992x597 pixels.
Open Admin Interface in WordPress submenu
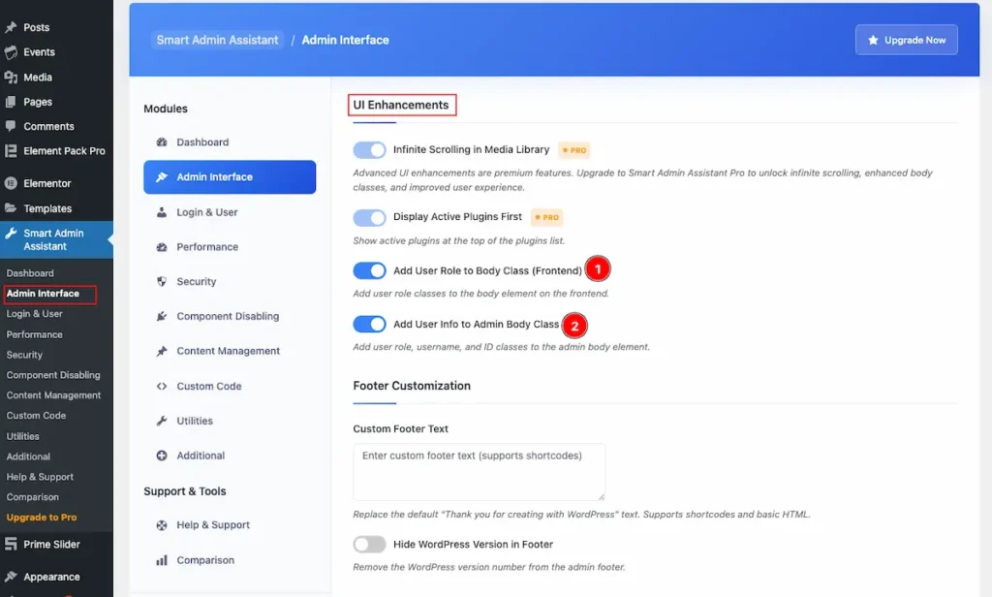click(43, 294)
